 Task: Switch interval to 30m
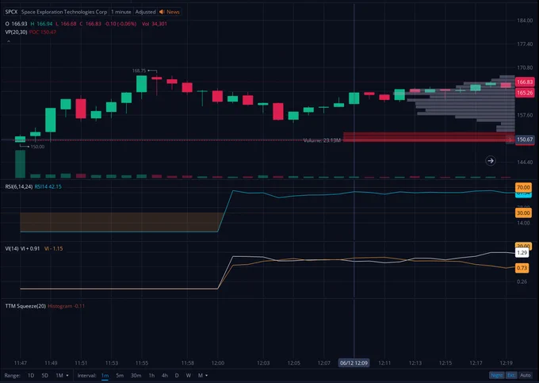(136, 375)
